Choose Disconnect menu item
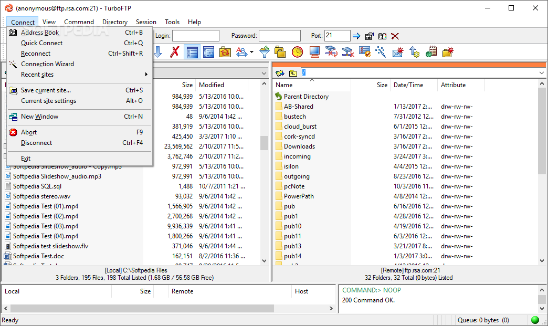 pos(80,143)
